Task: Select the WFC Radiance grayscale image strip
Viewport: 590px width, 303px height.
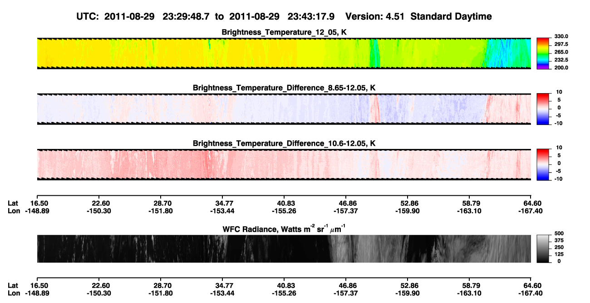Action: click(x=284, y=249)
